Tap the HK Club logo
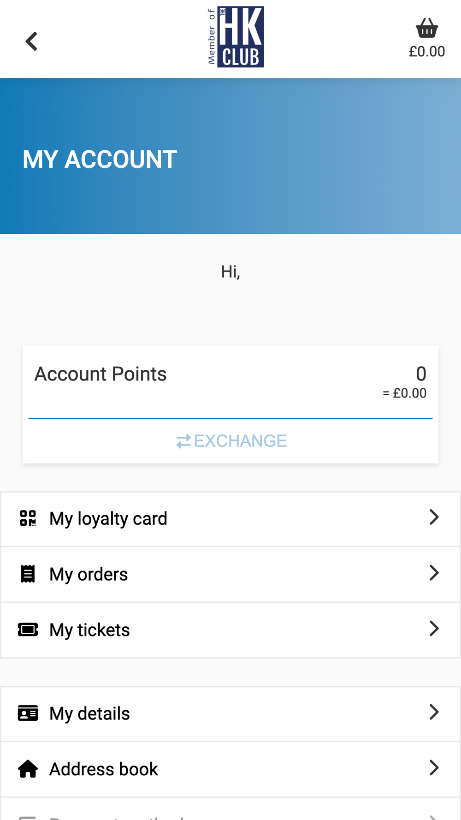Screen dimensions: 461x820 236,37
